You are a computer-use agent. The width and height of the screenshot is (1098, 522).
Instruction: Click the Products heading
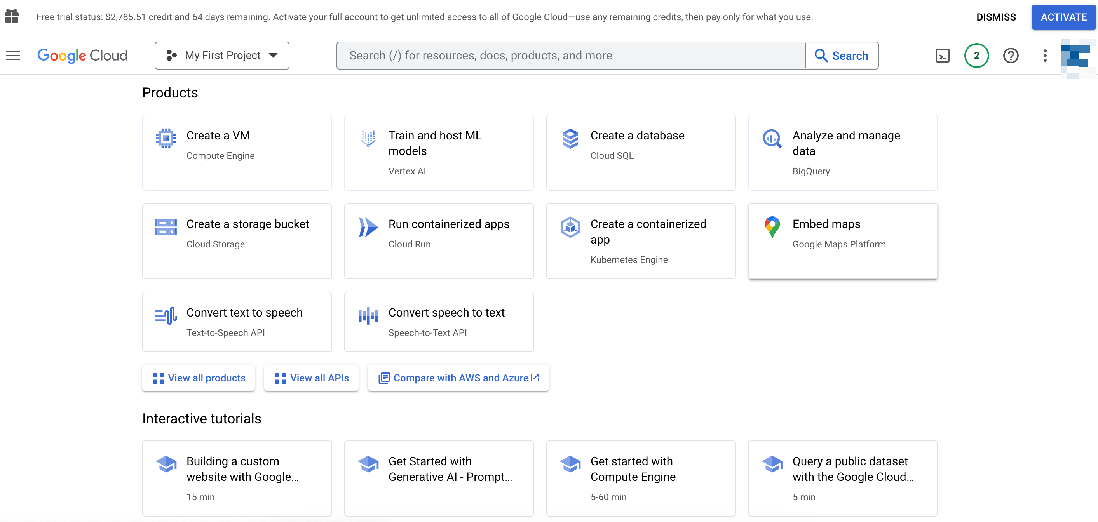pos(170,92)
